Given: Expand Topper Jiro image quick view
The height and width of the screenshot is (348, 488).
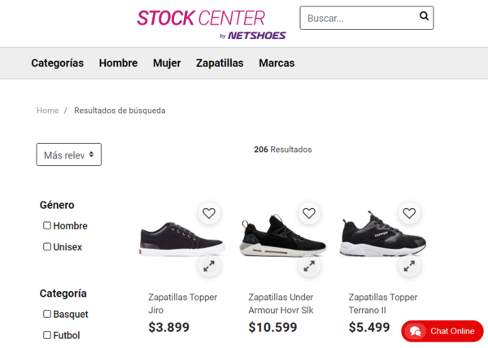Looking at the screenshot, I should (209, 265).
